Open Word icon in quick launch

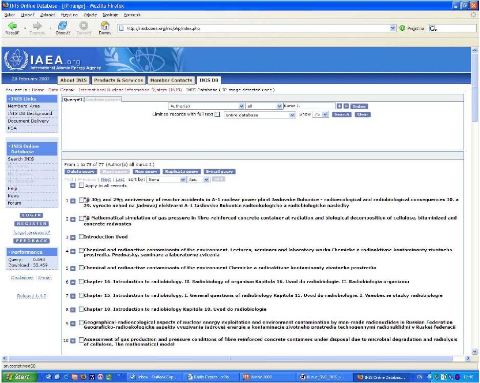point(92,377)
